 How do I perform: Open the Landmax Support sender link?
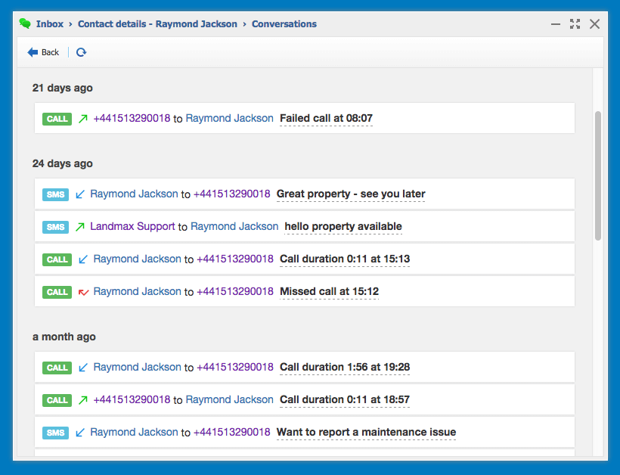tap(132, 227)
